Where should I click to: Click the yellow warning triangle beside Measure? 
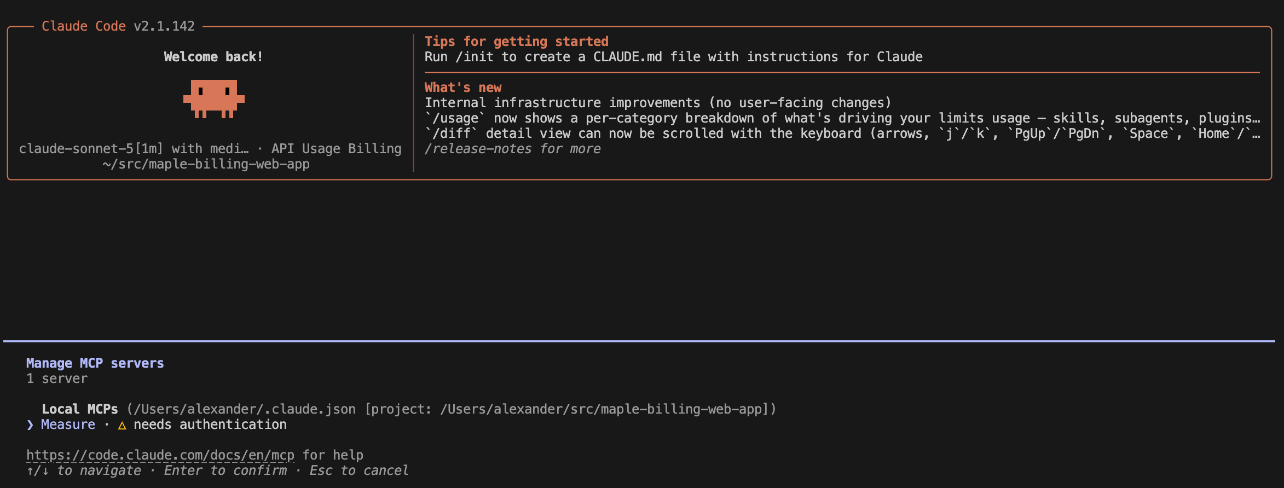tap(122, 425)
